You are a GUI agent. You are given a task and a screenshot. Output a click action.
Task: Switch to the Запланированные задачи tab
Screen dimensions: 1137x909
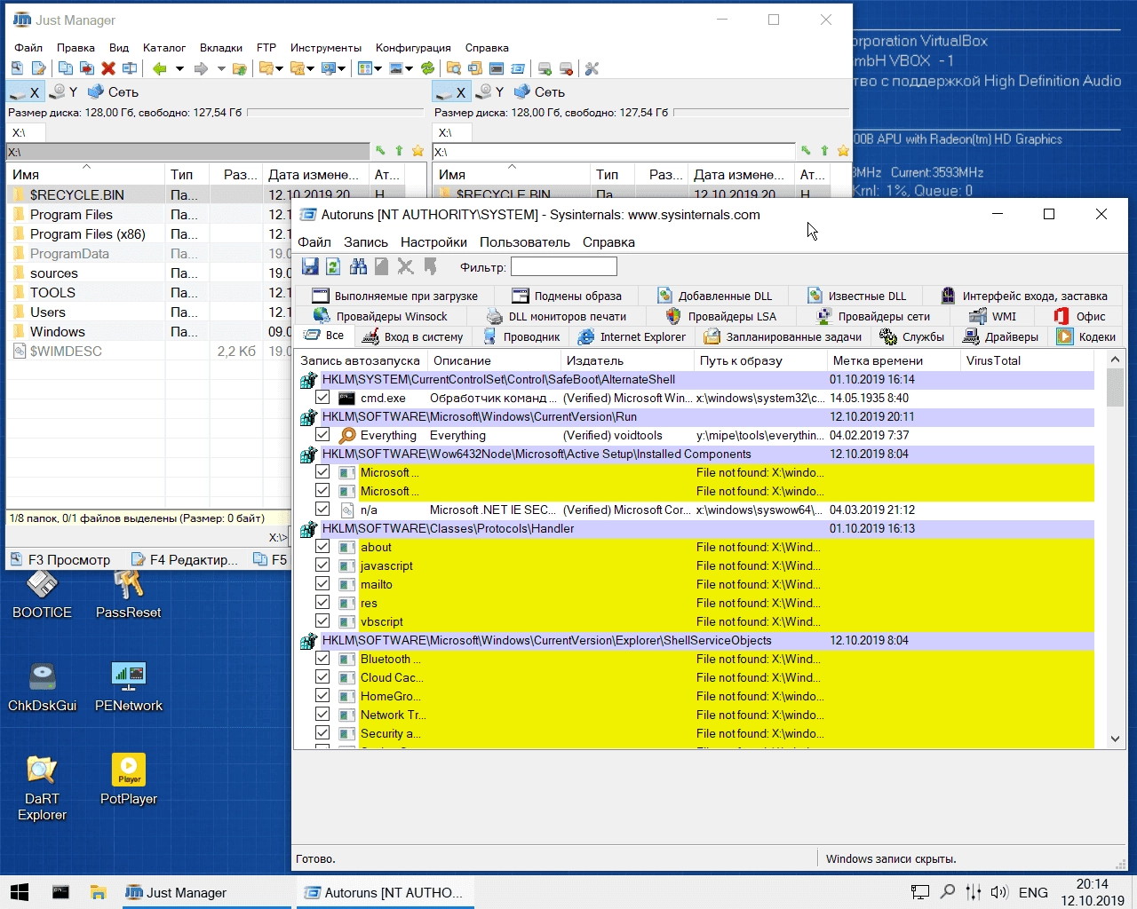(x=783, y=336)
